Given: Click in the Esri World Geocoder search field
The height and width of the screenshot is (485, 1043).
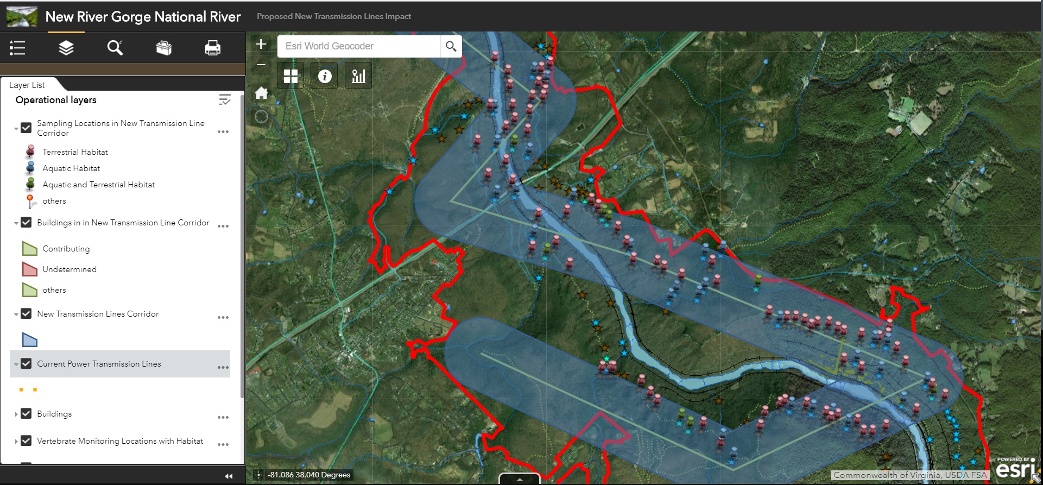Looking at the screenshot, I should pyautogui.click(x=358, y=47).
